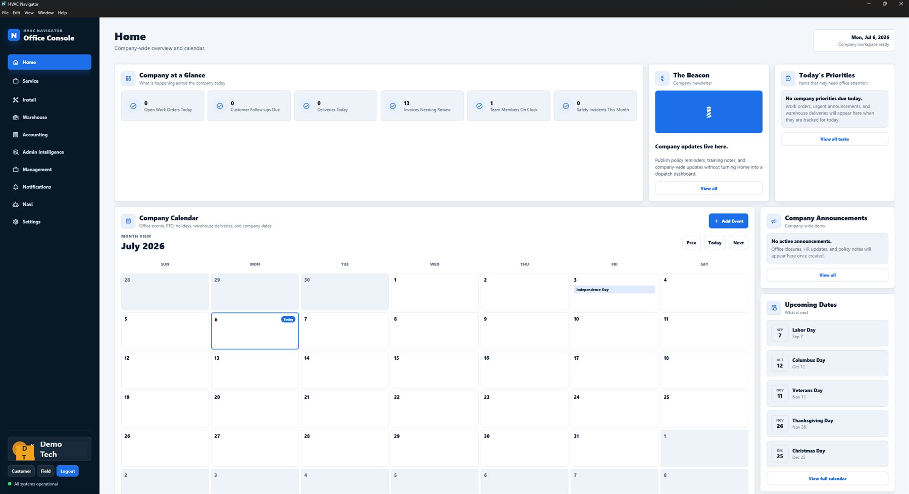Screen dimensions: 909x494
Task: Open the Edit menu
Action: (16, 13)
